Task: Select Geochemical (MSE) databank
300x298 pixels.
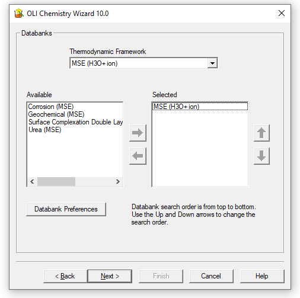Action: [x=75, y=114]
